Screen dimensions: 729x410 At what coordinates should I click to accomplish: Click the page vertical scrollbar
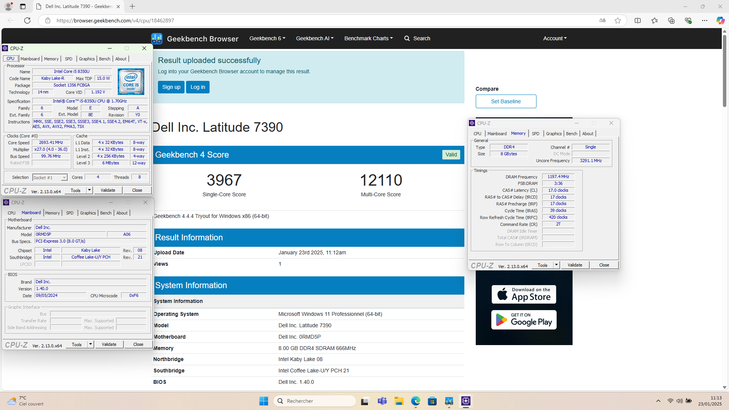tap(724, 70)
